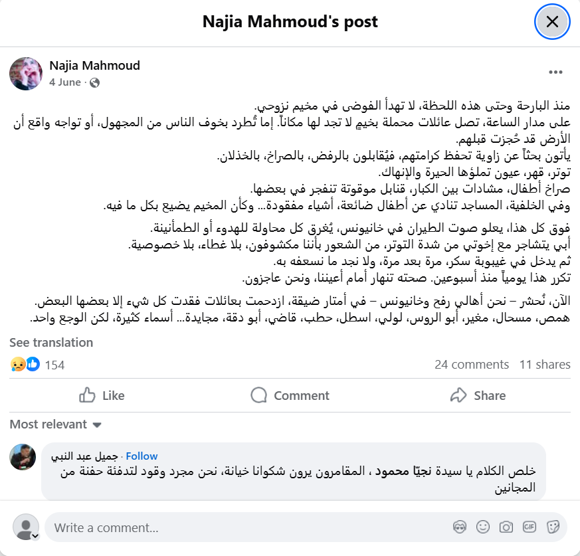Open the GIF picker icon
Image resolution: width=580 pixels, height=556 pixels.
(x=530, y=527)
